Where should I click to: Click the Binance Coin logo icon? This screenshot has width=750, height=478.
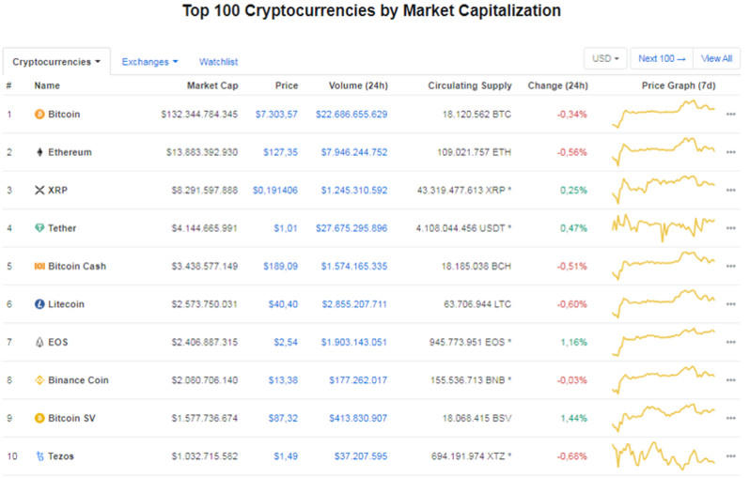(x=39, y=380)
